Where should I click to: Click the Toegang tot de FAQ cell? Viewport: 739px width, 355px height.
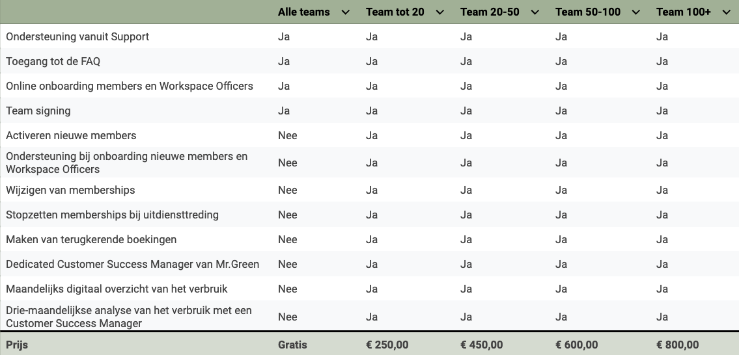coord(53,62)
